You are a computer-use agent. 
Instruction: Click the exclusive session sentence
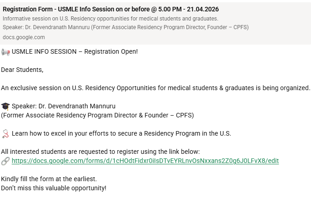point(155,88)
